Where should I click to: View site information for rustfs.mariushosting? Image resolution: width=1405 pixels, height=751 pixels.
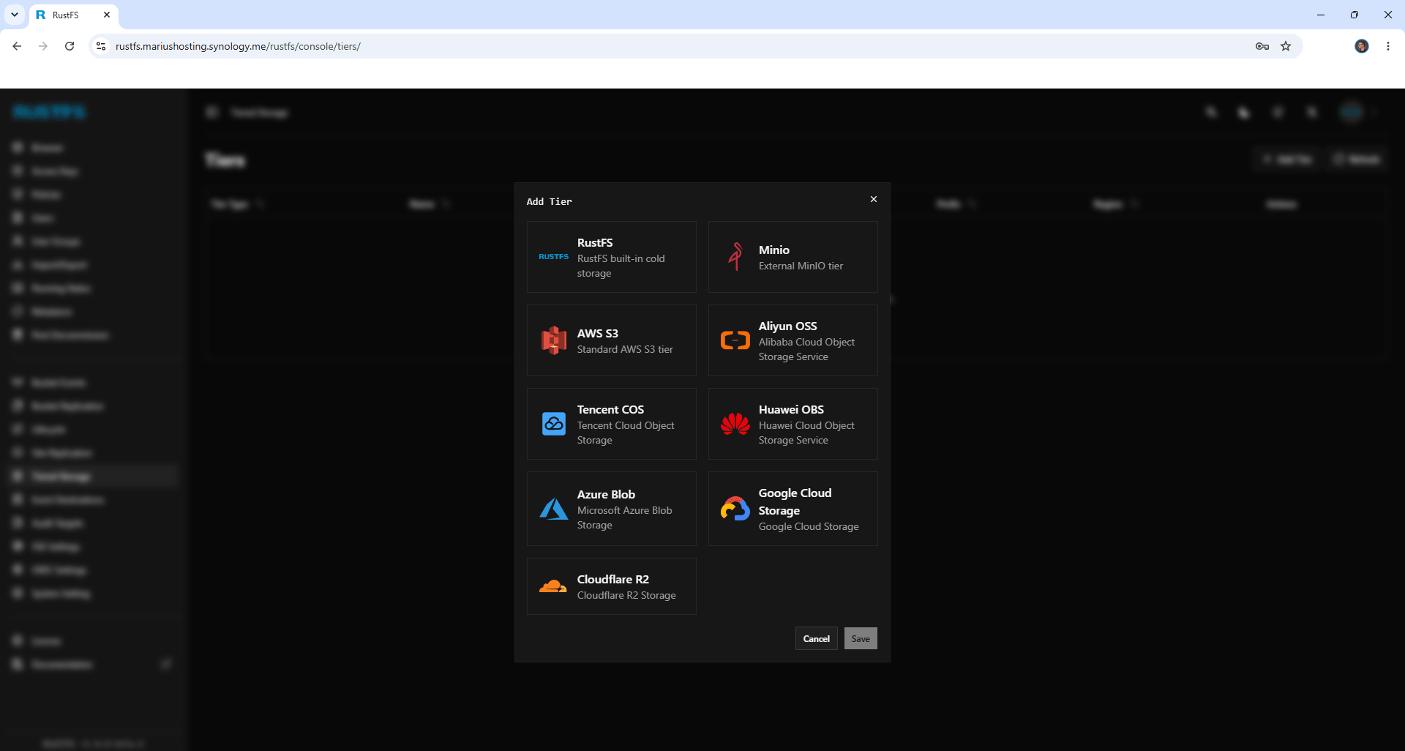pos(101,46)
